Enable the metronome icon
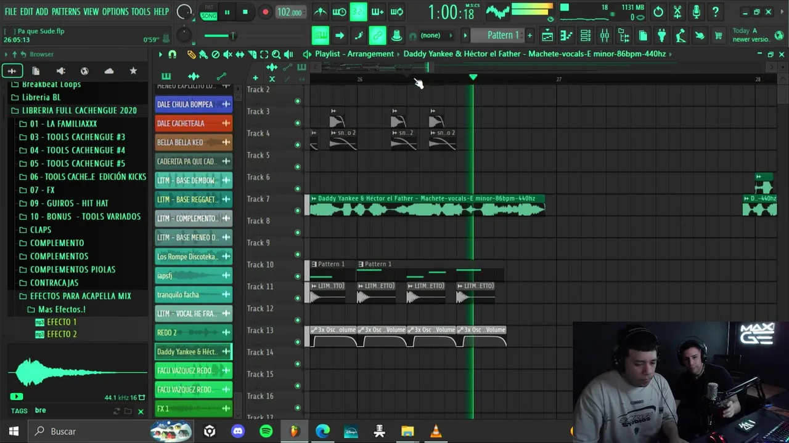Image resolution: width=789 pixels, height=443 pixels. tap(321, 12)
